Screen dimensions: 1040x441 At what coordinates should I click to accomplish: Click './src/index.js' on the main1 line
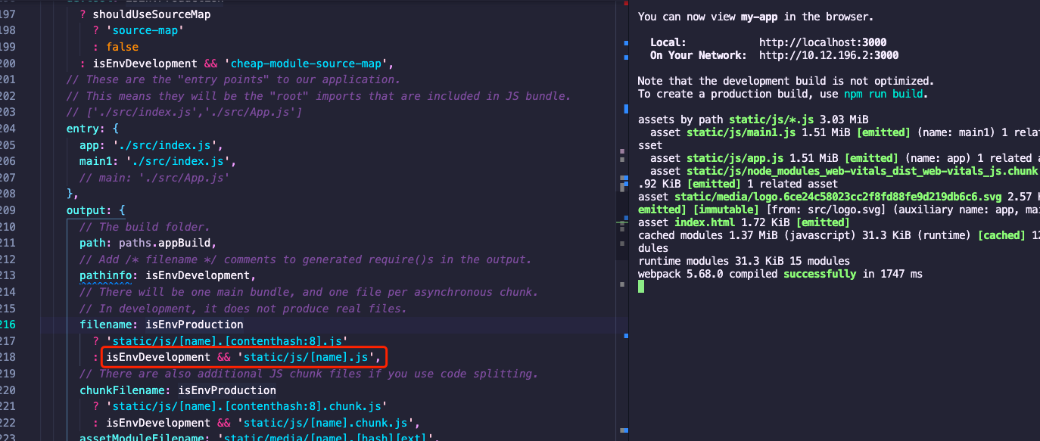click(x=178, y=161)
